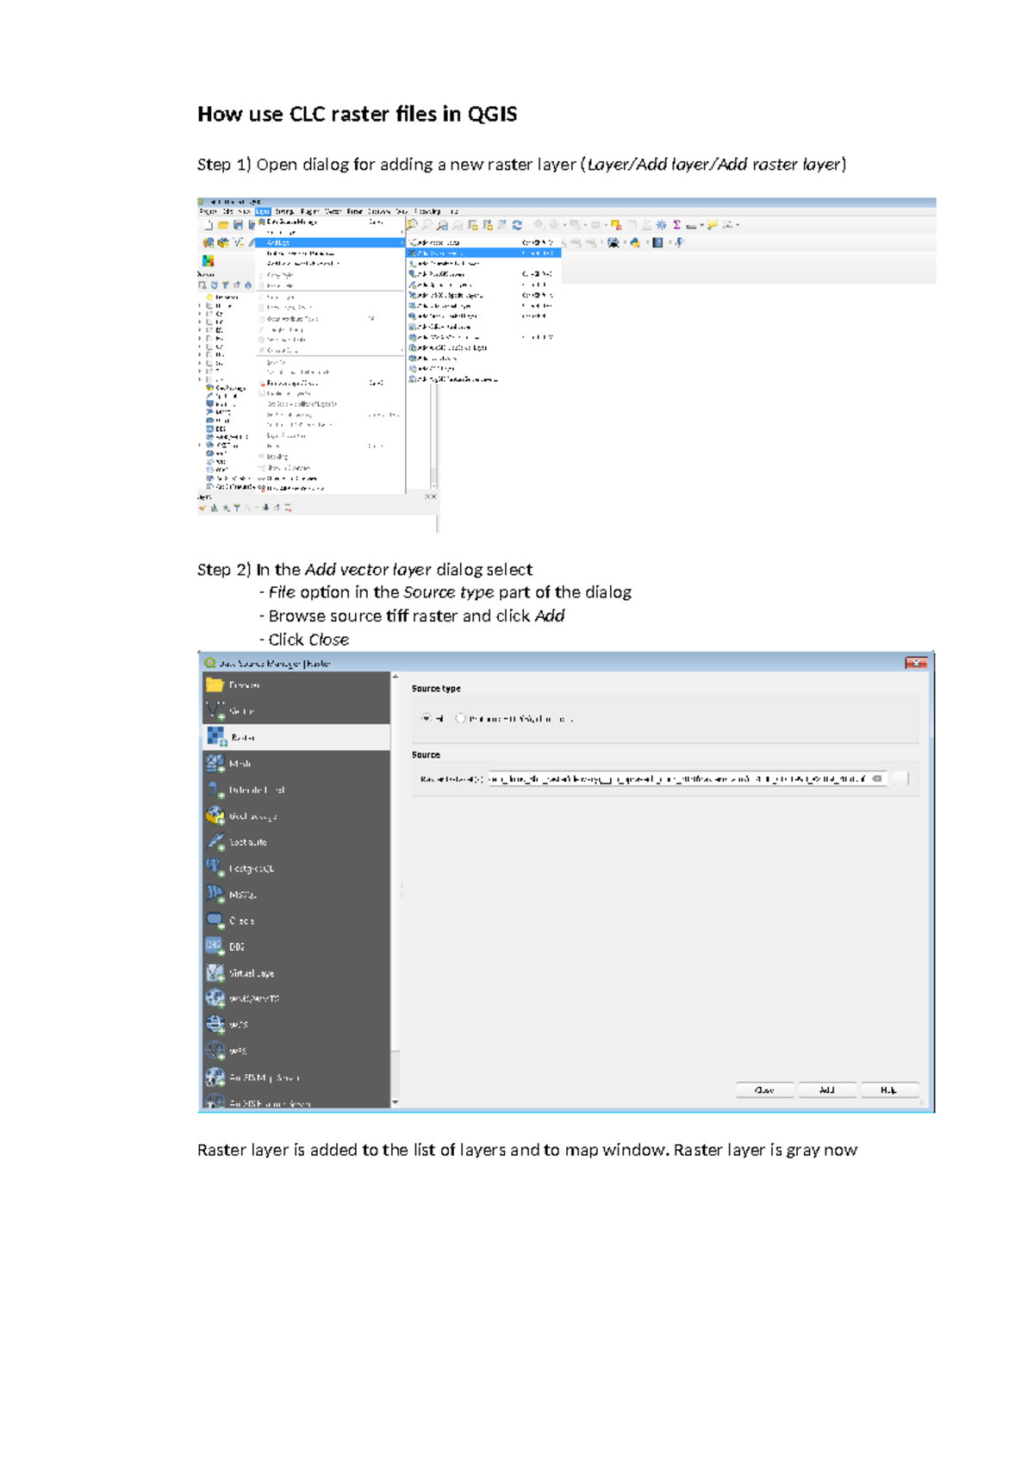Viewport: 1034px width, 1462px height.
Task: Choose Oracle in the sidebar
Action: click(296, 921)
